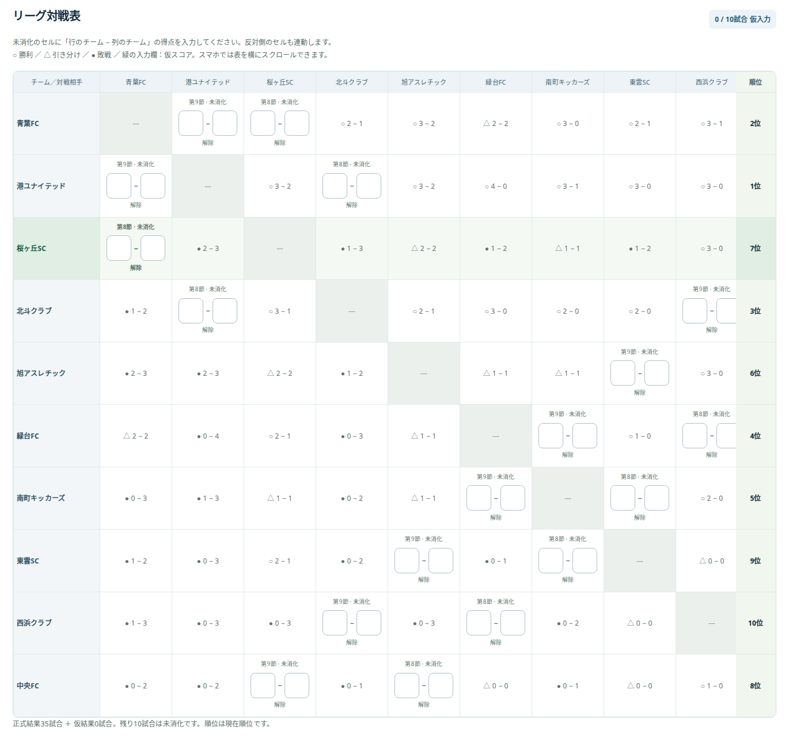The width and height of the screenshot is (789, 754).
Task: Click the '4 – 0' score in 港ユナイテッド row
Action: point(499,186)
